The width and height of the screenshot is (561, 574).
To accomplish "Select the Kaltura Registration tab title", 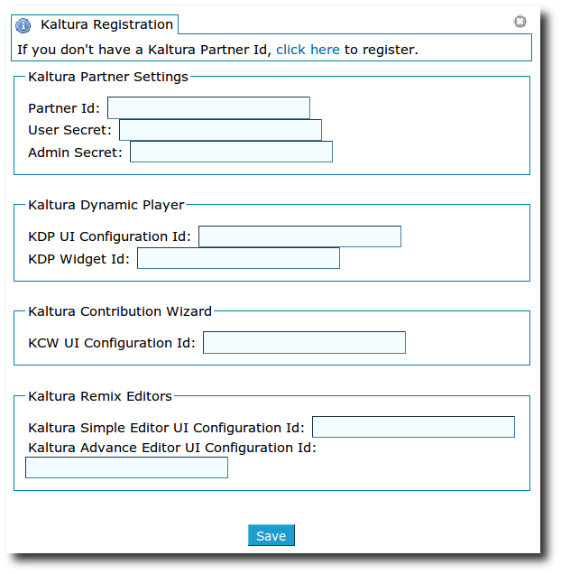I will click(x=106, y=24).
